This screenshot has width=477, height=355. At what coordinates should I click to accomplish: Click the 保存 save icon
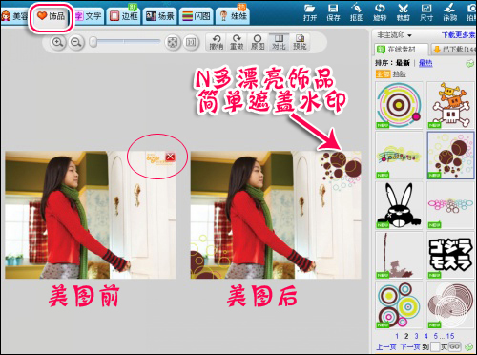(x=333, y=12)
